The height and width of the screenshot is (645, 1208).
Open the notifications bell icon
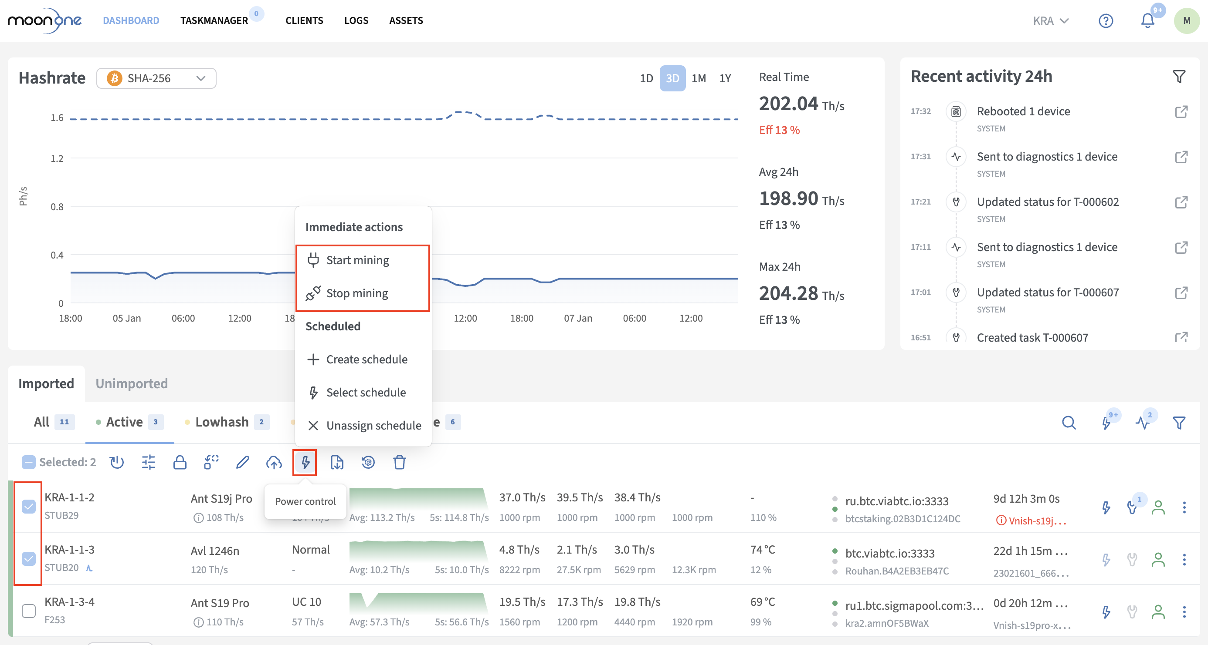(x=1147, y=20)
